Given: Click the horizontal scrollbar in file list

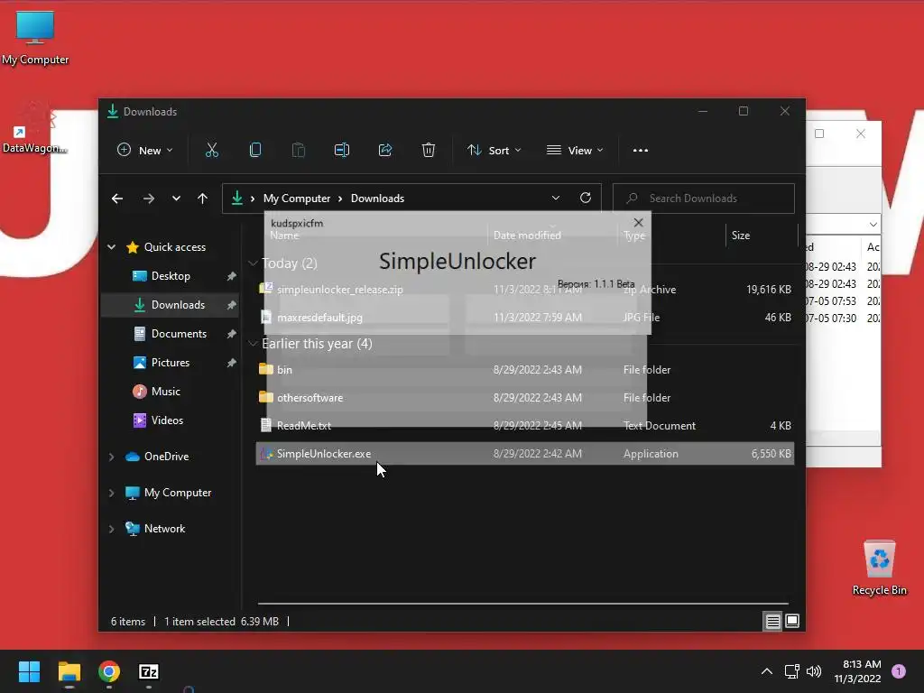Looking at the screenshot, I should (523, 604).
